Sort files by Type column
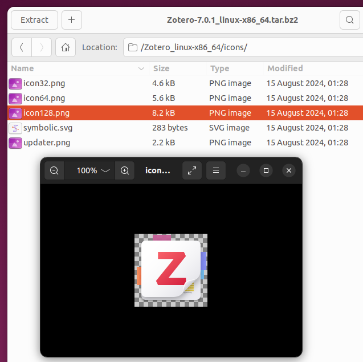This screenshot has height=362, width=363. 235,68
